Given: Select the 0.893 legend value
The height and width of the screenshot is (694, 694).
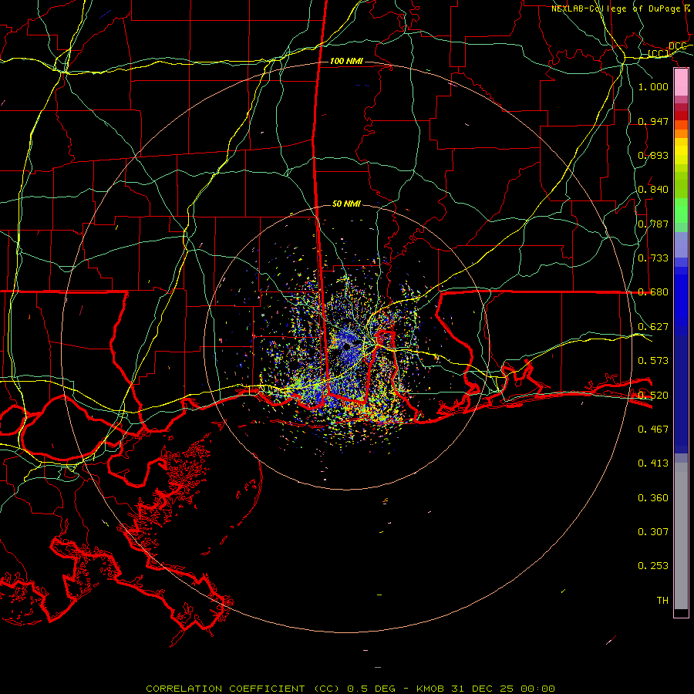Looking at the screenshot, I should coord(653,155).
